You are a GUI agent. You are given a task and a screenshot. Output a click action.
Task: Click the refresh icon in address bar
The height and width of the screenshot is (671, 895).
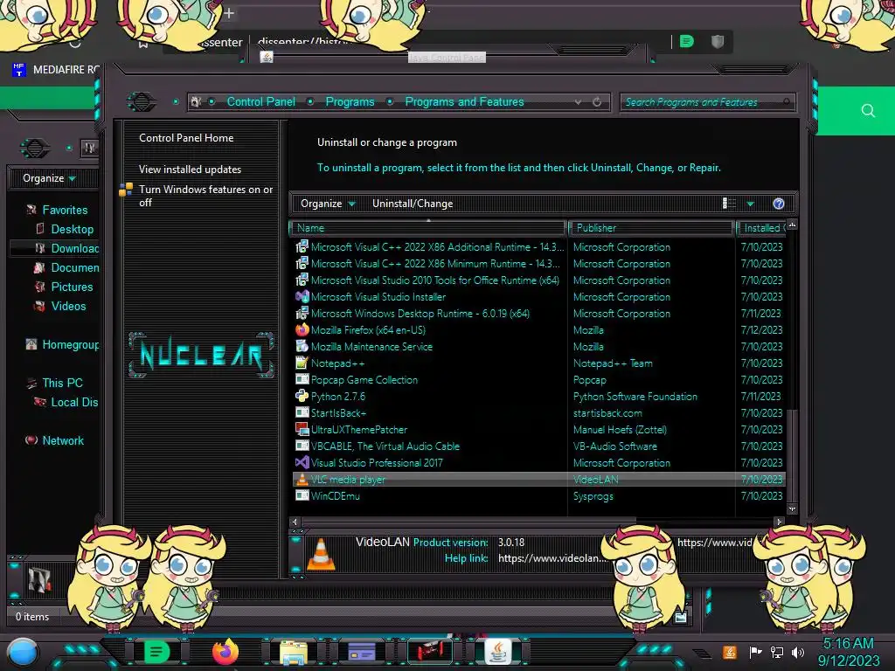597,102
